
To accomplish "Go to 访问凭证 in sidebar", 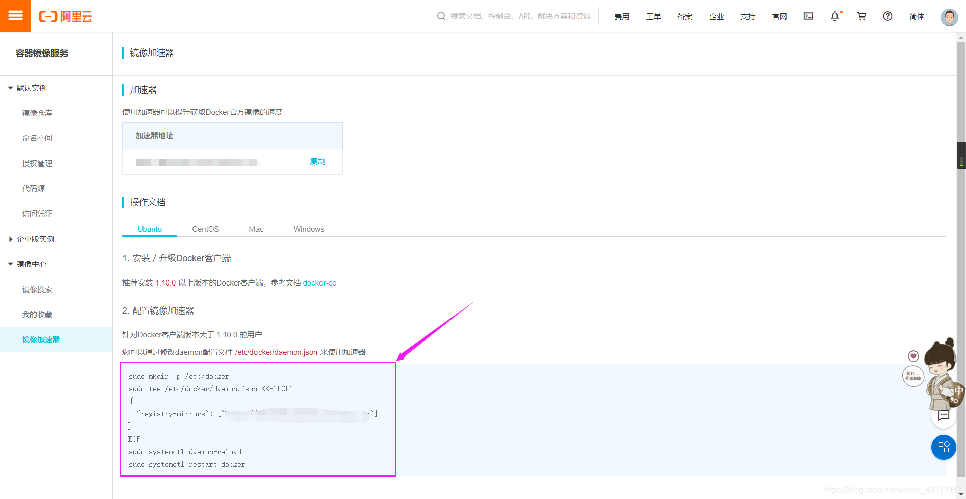I will coord(37,213).
